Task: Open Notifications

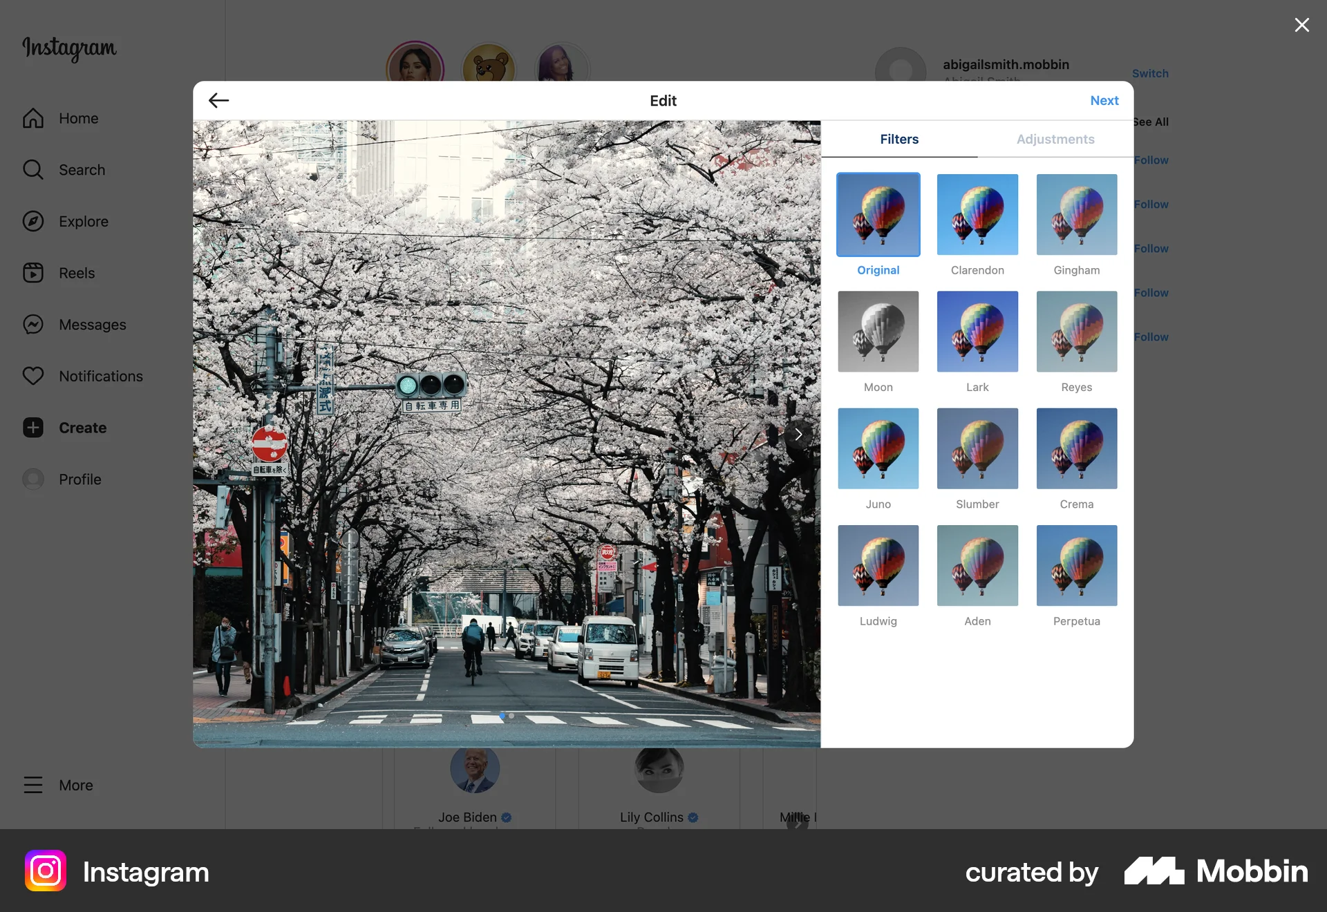Action: (x=100, y=376)
